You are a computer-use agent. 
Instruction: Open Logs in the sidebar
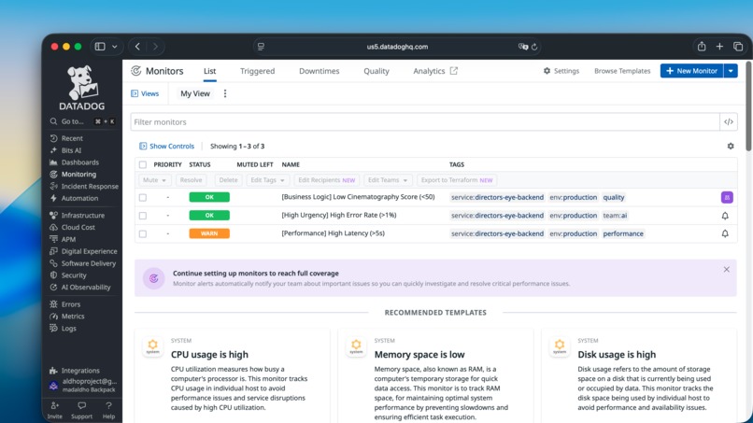[x=63, y=329]
